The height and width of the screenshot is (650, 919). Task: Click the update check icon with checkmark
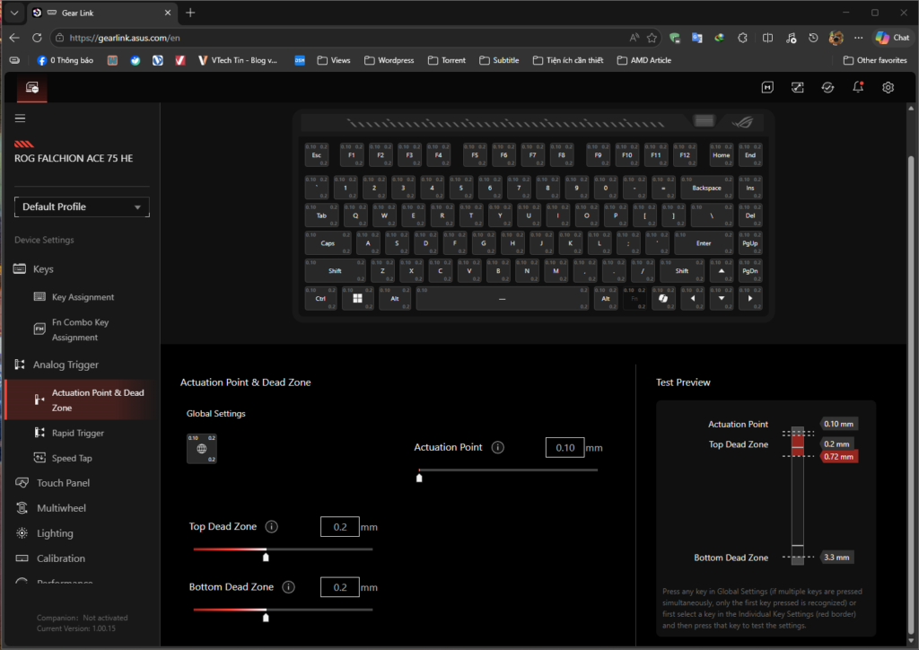(x=827, y=87)
